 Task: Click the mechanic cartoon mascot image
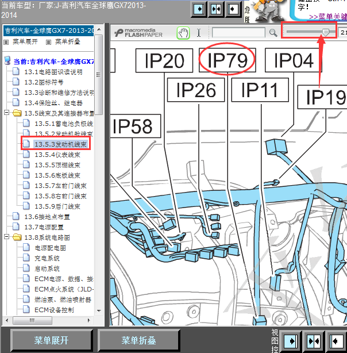click(268, 10)
